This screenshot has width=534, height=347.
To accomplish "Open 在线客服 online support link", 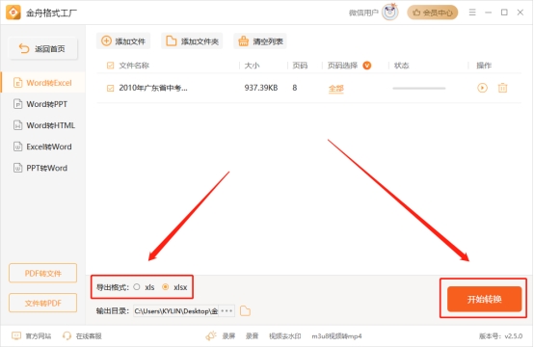I will [82, 336].
